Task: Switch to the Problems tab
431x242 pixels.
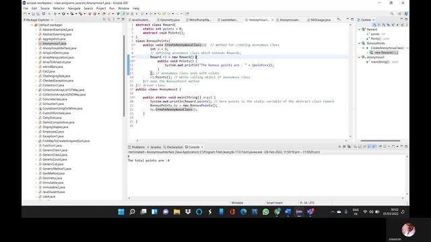Action: pos(136,147)
